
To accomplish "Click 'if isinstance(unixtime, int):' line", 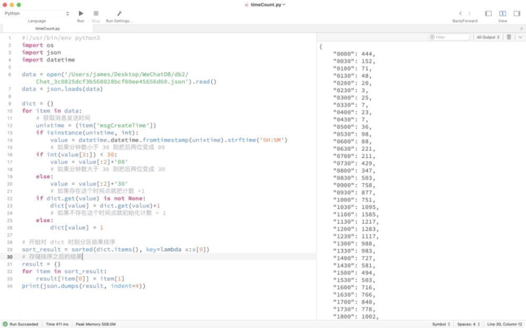I will point(87,133).
